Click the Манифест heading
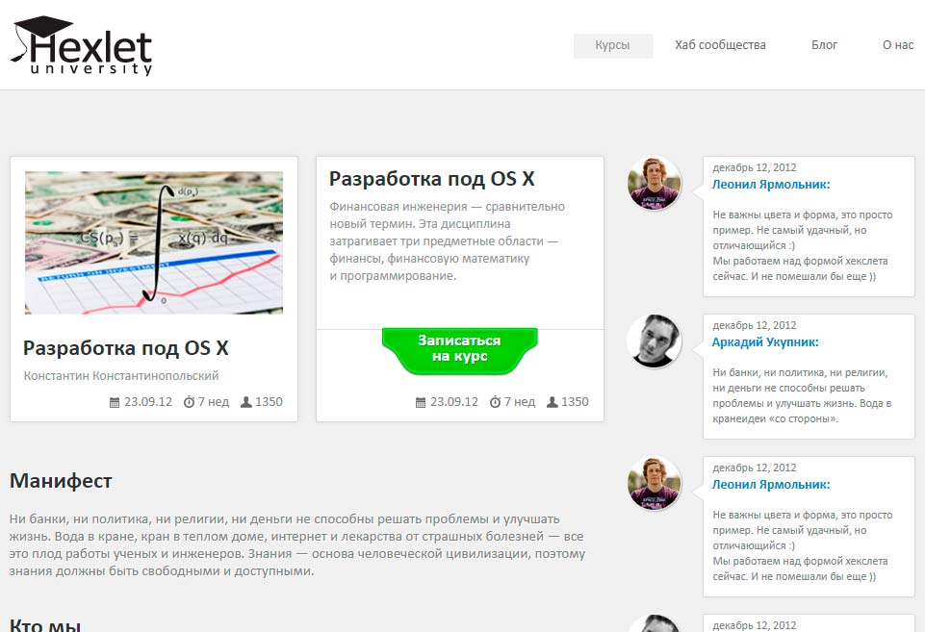 [x=61, y=481]
